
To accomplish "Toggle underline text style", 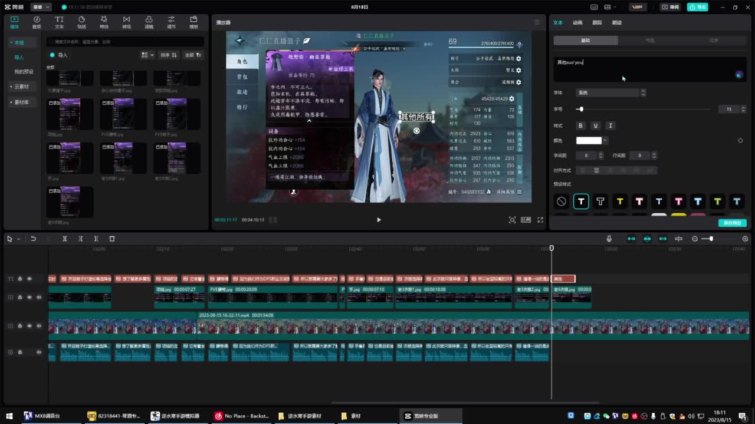I will coord(595,125).
